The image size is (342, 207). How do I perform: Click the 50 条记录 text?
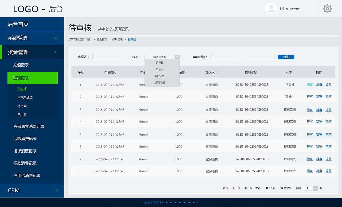pyautogui.click(x=286, y=188)
